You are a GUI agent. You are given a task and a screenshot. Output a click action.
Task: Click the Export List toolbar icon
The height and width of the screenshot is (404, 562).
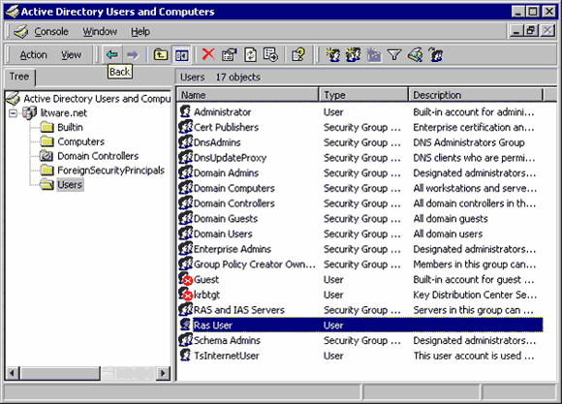pyautogui.click(x=270, y=55)
